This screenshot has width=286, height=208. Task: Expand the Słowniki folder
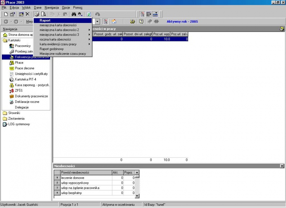[12, 113]
